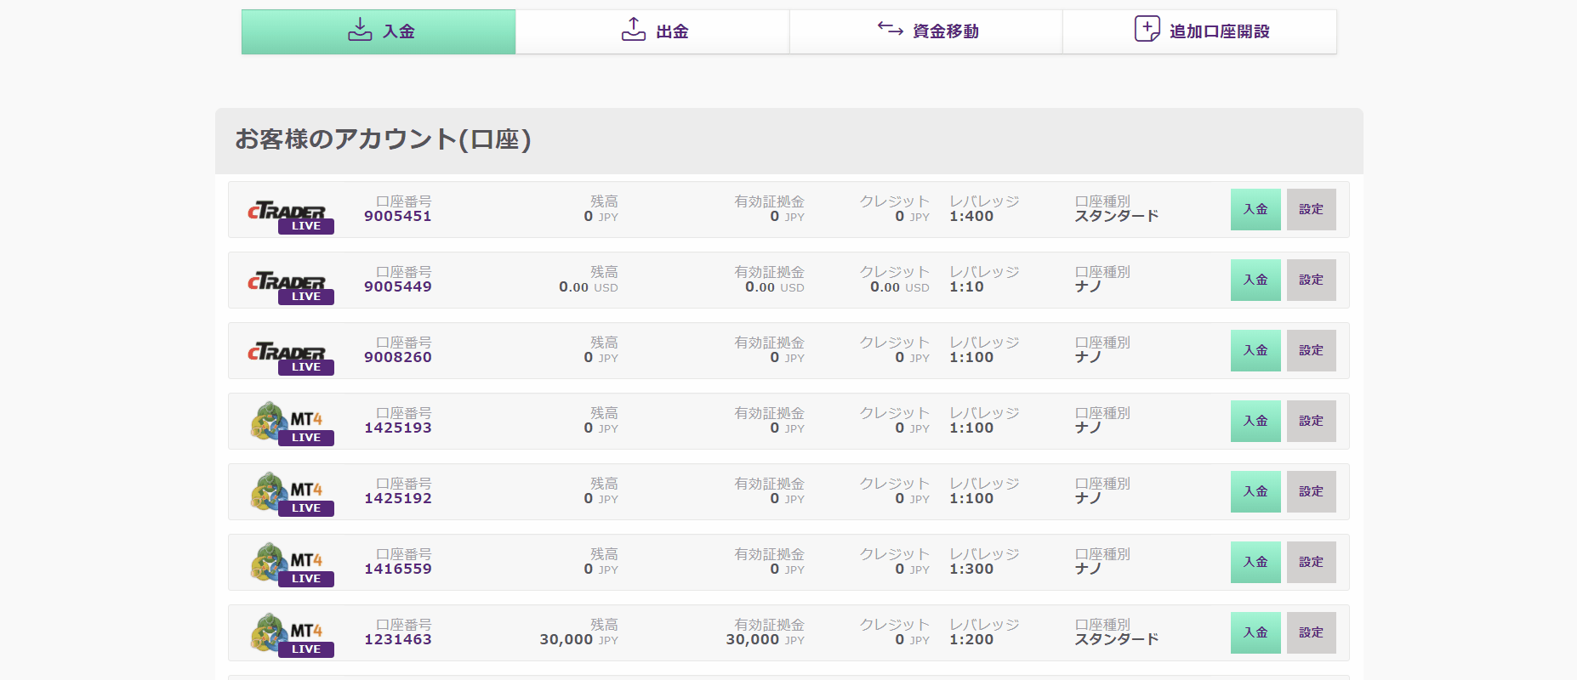Deposit into account 9005449 via 入金 button

pos(1255,280)
